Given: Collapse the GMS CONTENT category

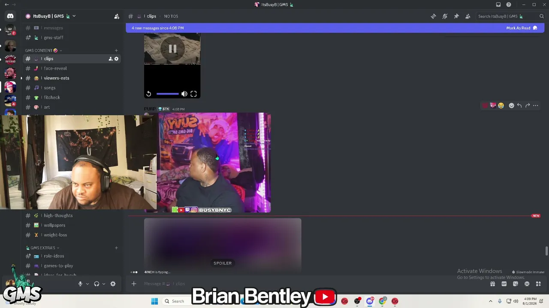Looking at the screenshot, I should pyautogui.click(x=43, y=50).
